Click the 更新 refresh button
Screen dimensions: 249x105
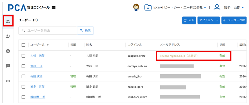[189, 20]
